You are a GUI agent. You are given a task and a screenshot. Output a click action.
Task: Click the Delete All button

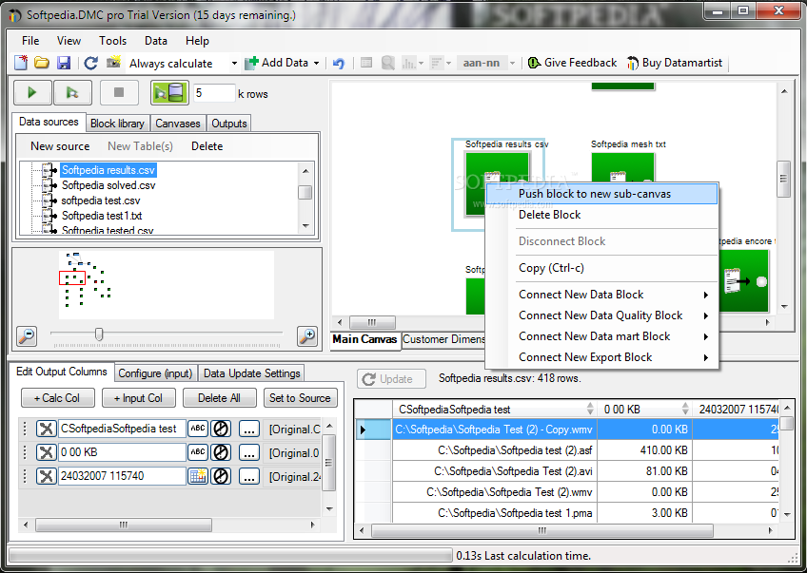click(219, 398)
